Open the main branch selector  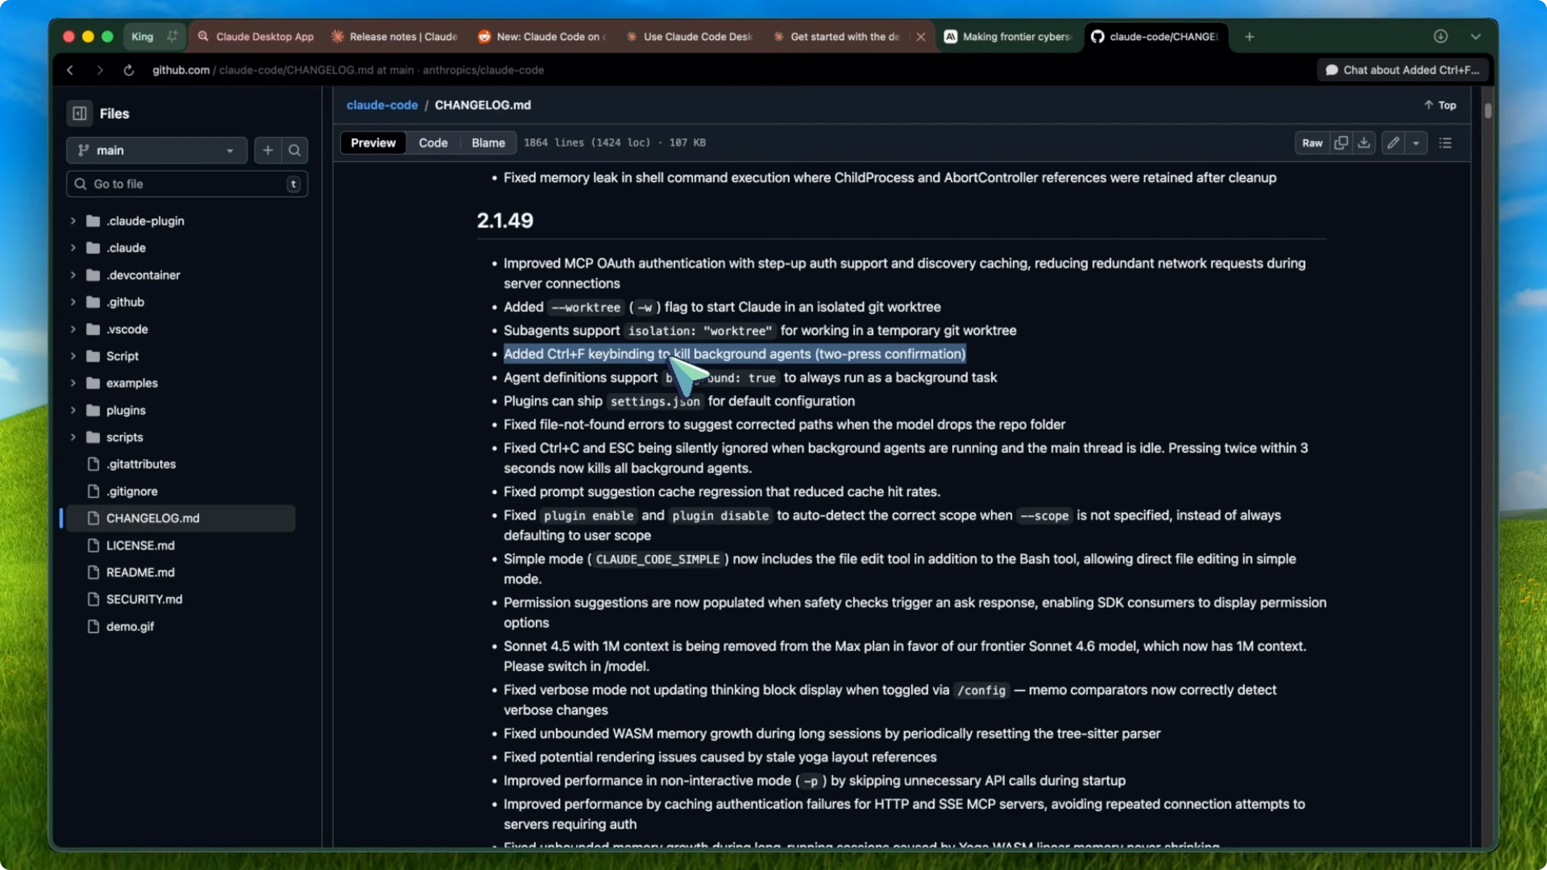click(156, 150)
